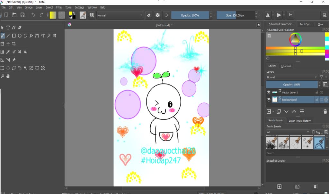Adjust the brush Opacity slider
The height and width of the screenshot is (194, 329).
click(190, 15)
